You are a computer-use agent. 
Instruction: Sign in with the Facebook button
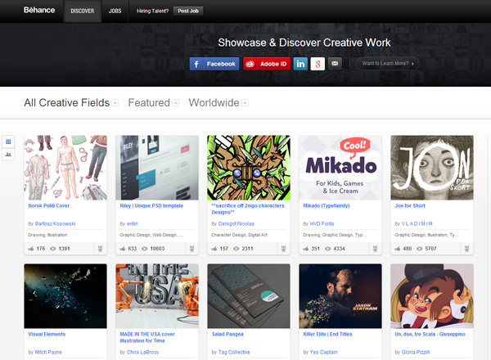pos(214,64)
